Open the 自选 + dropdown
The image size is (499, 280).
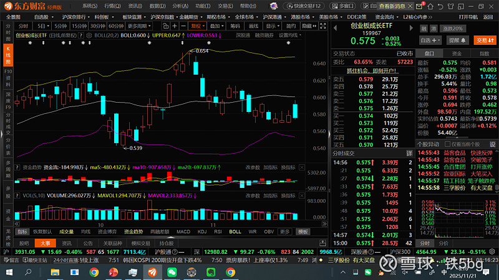430,40
